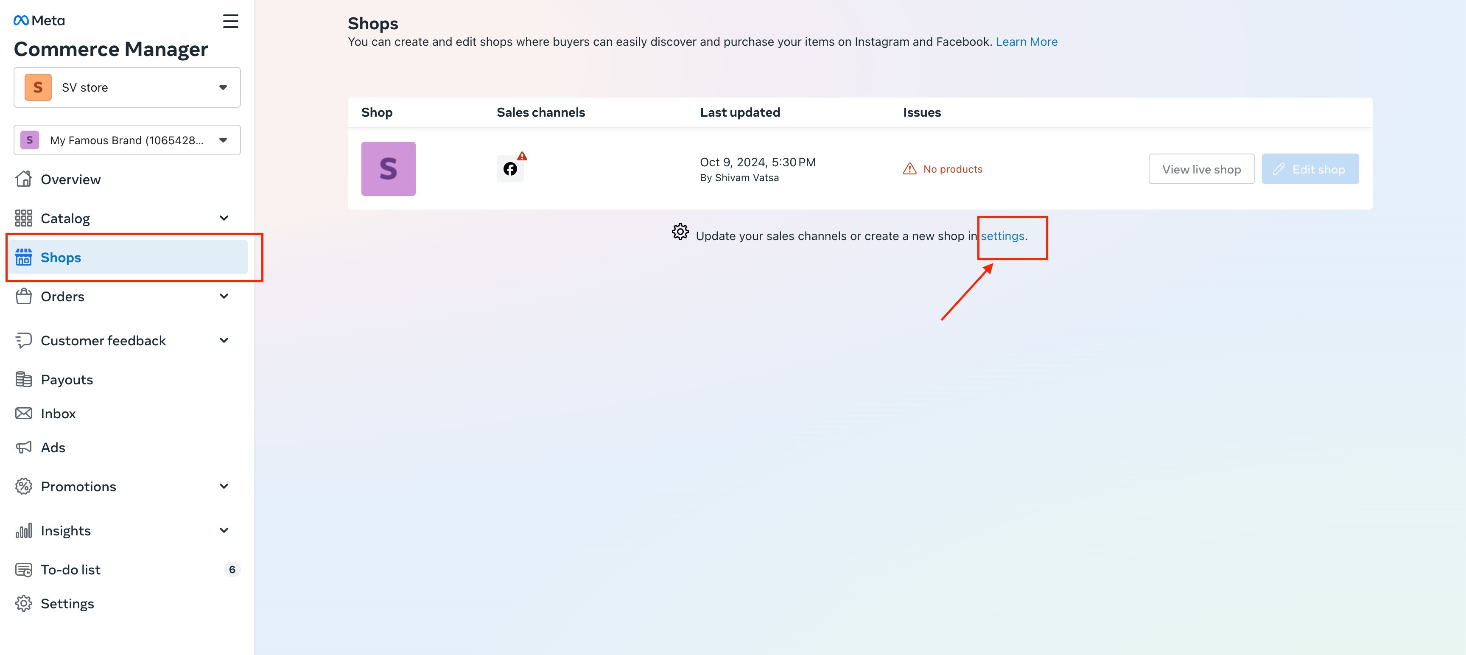The width and height of the screenshot is (1466, 655).
Task: Open the SV store account dropdown
Action: click(127, 88)
